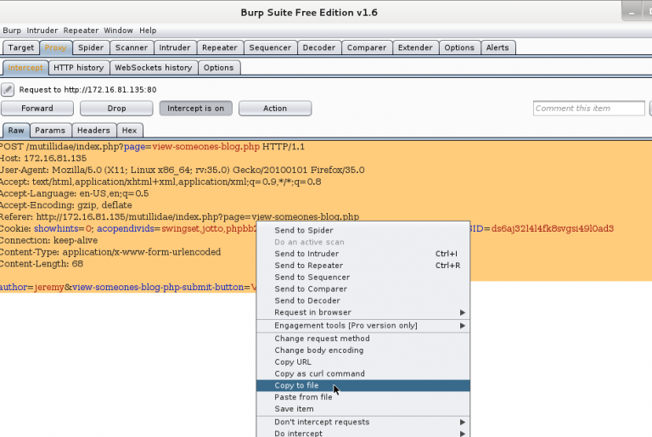The width and height of the screenshot is (652, 437).
Task: Select the WebSockets history sub-tab
Action: 154,68
